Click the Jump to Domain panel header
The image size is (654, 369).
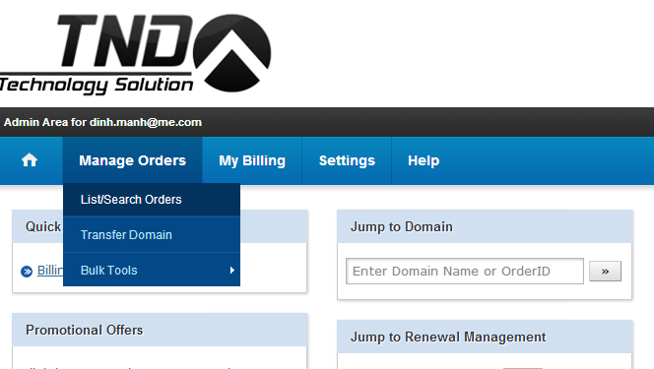tap(485, 226)
